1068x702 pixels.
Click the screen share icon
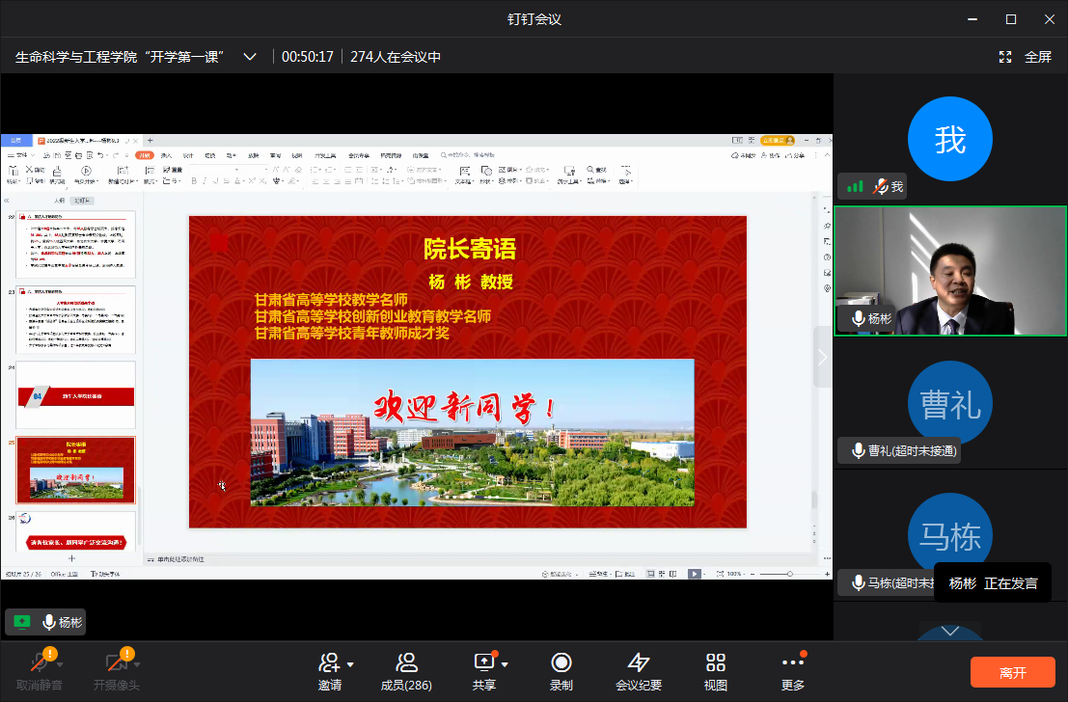[x=483, y=663]
